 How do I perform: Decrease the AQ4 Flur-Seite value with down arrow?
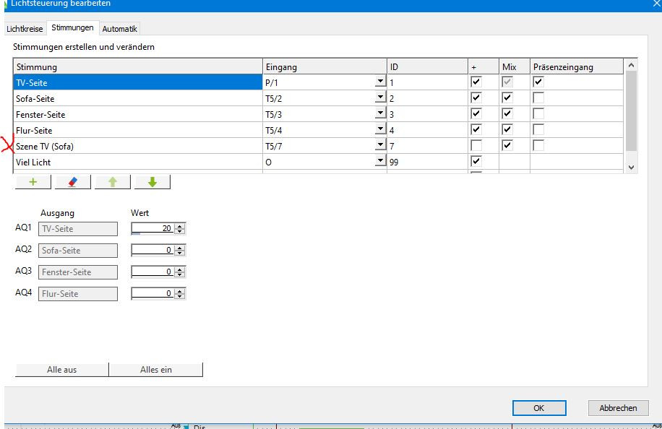(180, 297)
